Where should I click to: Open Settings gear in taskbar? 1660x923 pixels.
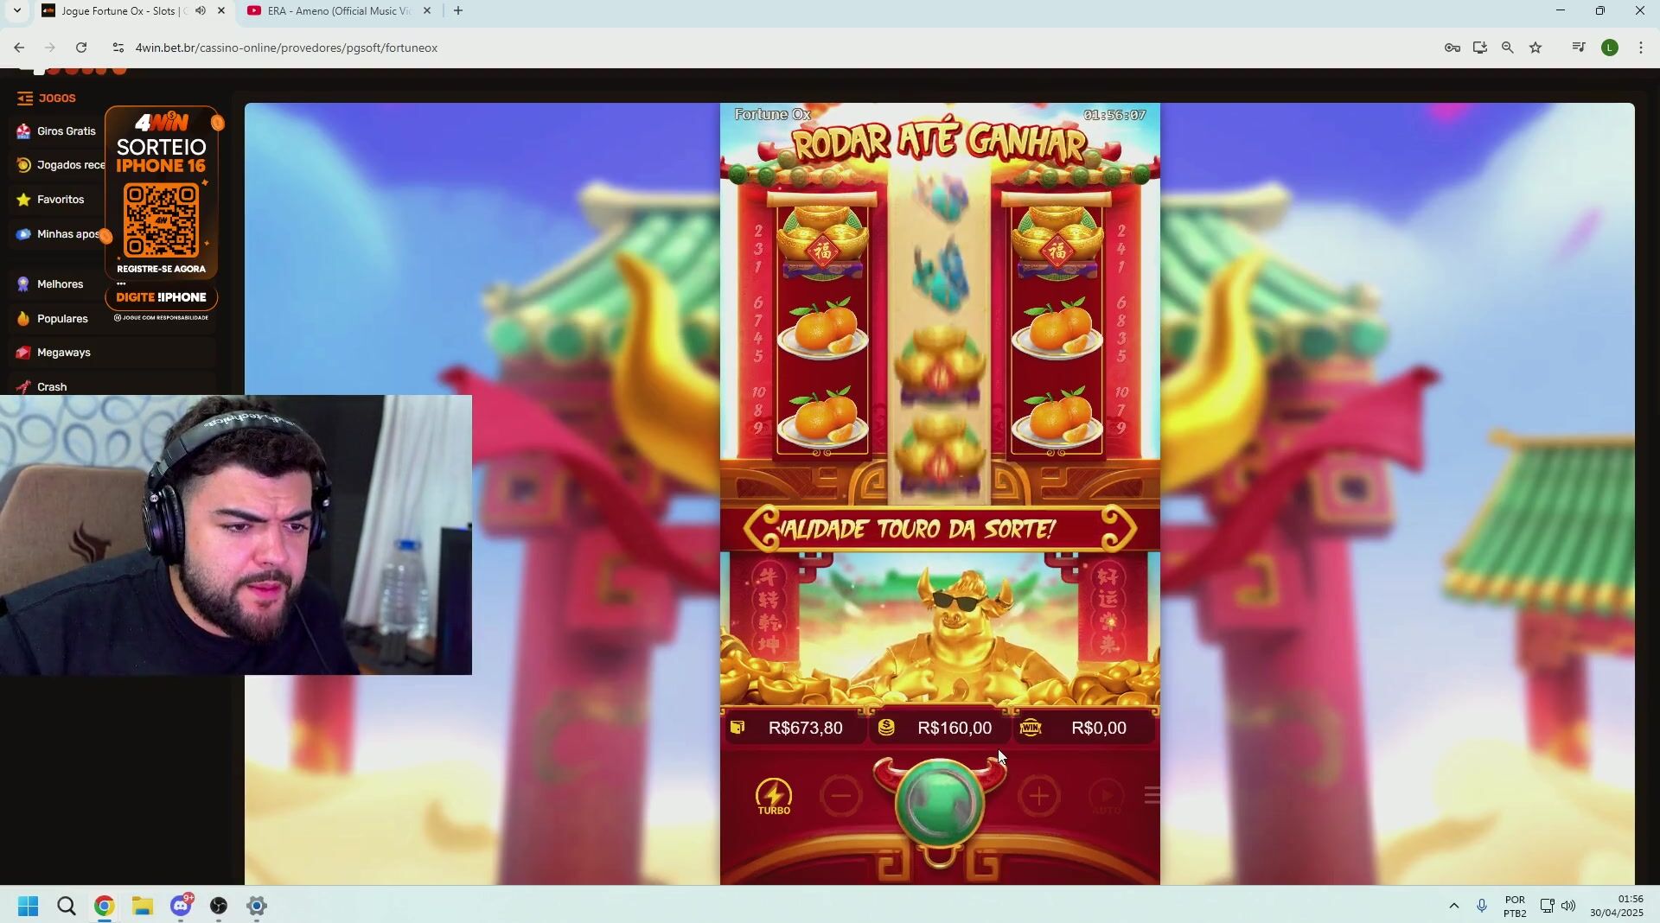click(x=257, y=906)
